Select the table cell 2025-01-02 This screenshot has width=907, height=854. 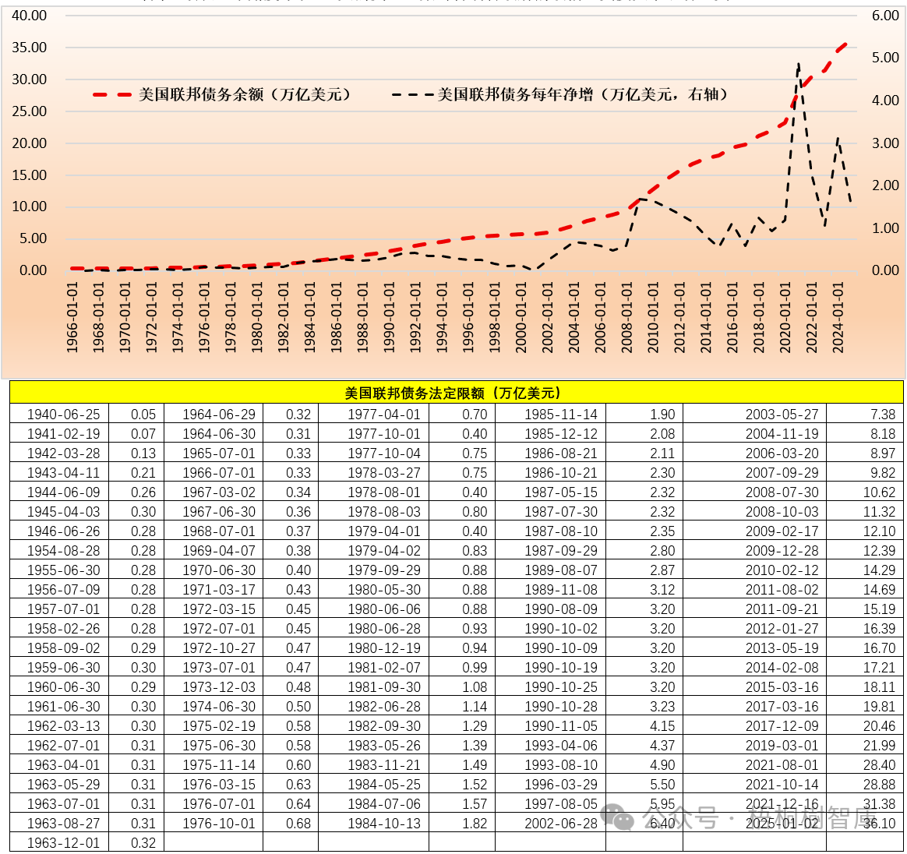(782, 824)
